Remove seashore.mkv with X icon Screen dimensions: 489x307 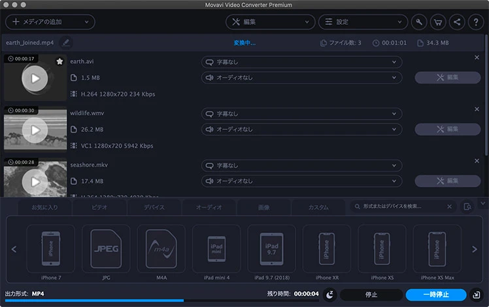477,161
